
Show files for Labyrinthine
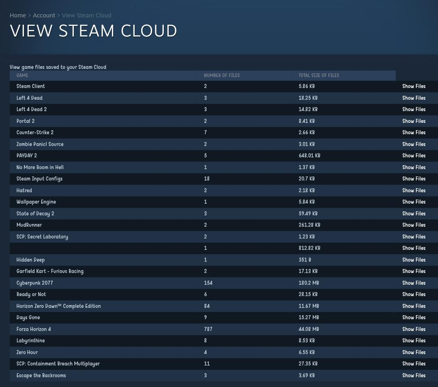(x=414, y=341)
